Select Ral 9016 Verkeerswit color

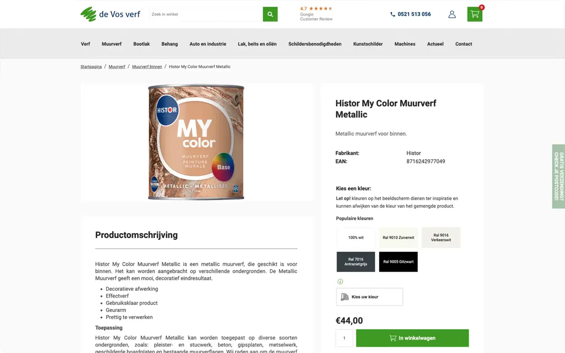[x=441, y=237]
